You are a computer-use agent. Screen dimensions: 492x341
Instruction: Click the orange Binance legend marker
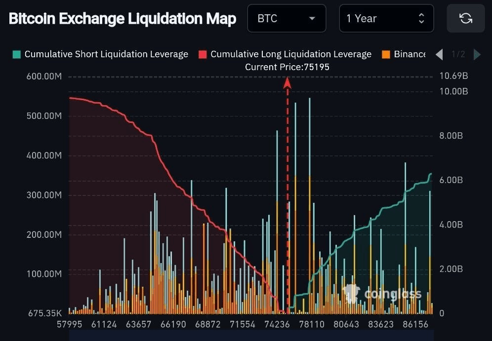[x=386, y=54]
